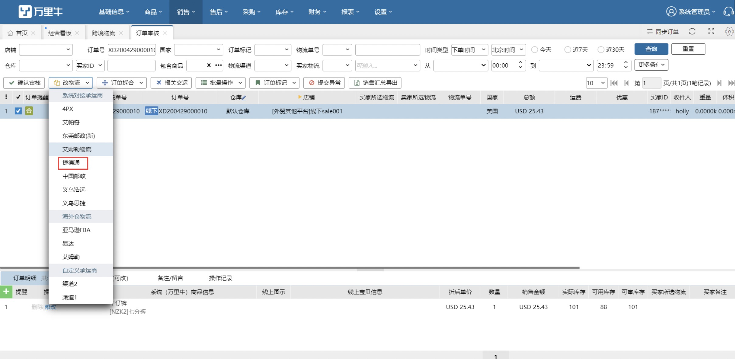
Task: Close the 经营看板 tab
Action: 77,33
